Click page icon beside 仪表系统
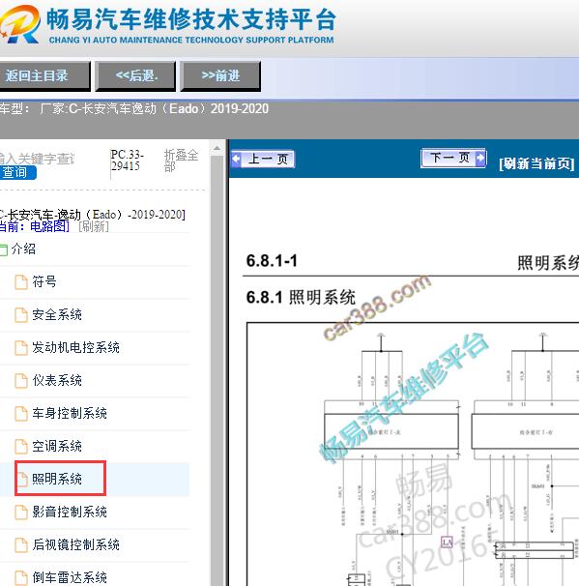 tap(21, 381)
